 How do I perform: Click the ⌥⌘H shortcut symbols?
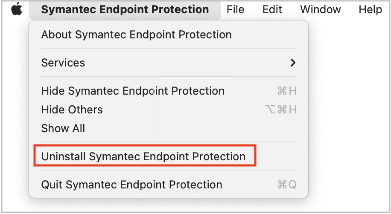pyautogui.click(x=281, y=110)
